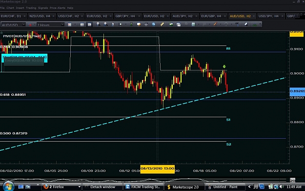Select the eraser tool
Screen dimensions: 305x191
pyautogui.click(x=246, y=24)
